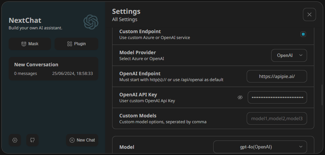The width and height of the screenshot is (325, 155).
Task: Select the New Conversation chat item
Action: (x=53, y=69)
